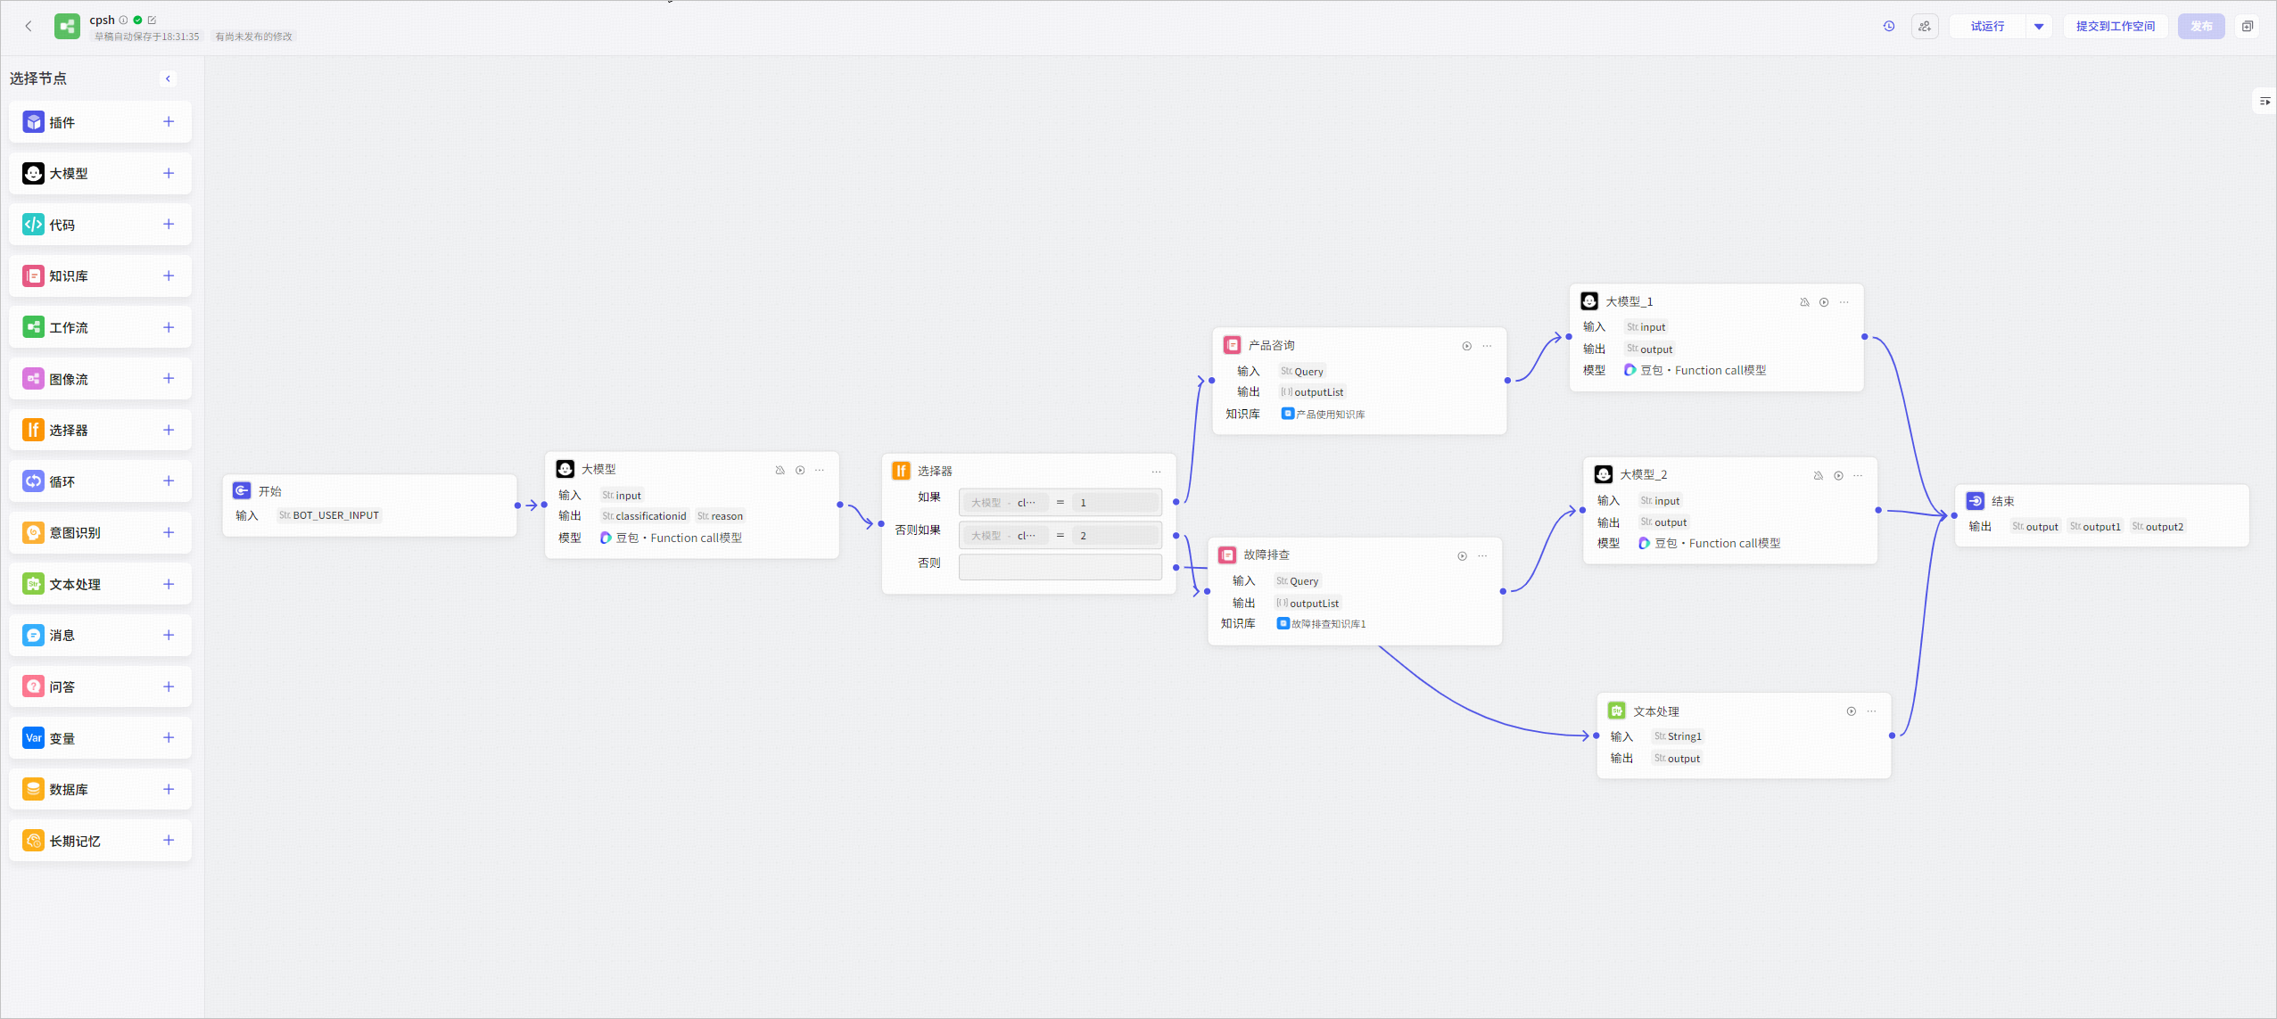The width and height of the screenshot is (2277, 1019).
Task: Toggle the 大模型 node bell-off icon
Action: pyautogui.click(x=780, y=470)
